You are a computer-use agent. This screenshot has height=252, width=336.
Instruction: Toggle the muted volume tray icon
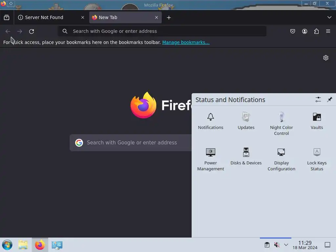pyautogui.click(x=277, y=245)
